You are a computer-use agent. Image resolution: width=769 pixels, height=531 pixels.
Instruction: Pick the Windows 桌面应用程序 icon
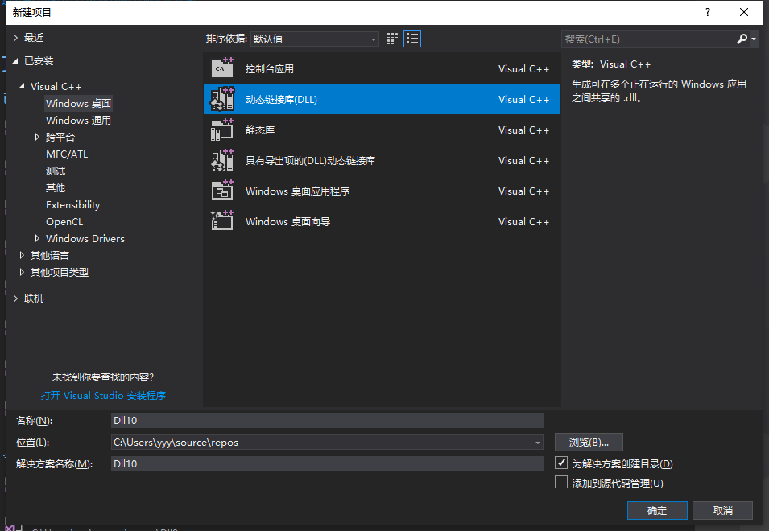click(x=221, y=191)
